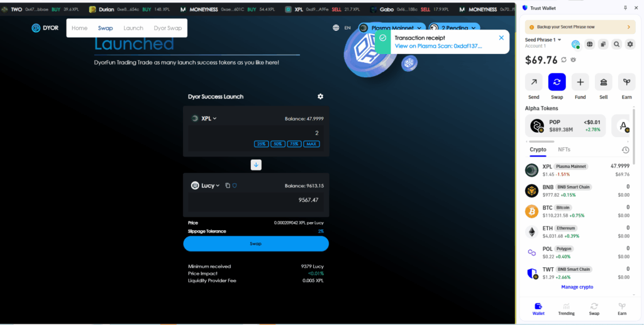644x325 pixels.
Task: Click the Alpha Tokens horizontal scrollbar
Action: click(541, 141)
